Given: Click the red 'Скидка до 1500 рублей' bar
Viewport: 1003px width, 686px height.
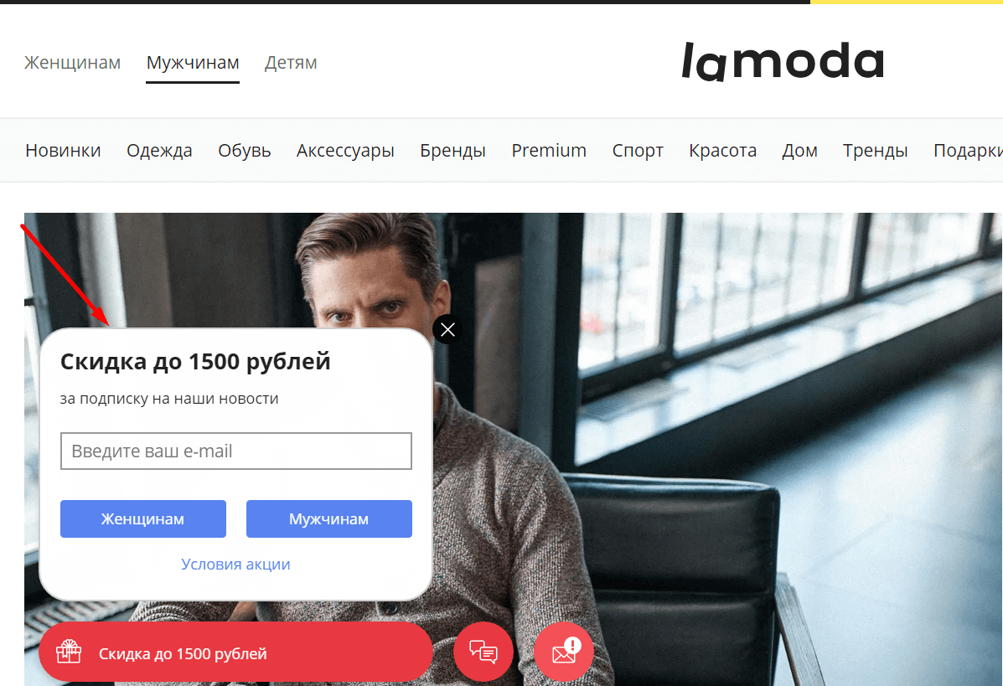Looking at the screenshot, I should coord(236,652).
